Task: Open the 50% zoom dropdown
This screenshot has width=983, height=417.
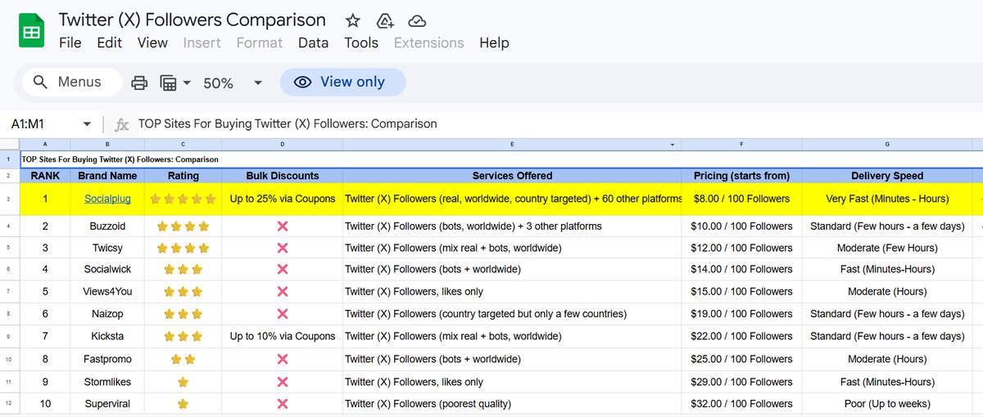Action: point(258,83)
